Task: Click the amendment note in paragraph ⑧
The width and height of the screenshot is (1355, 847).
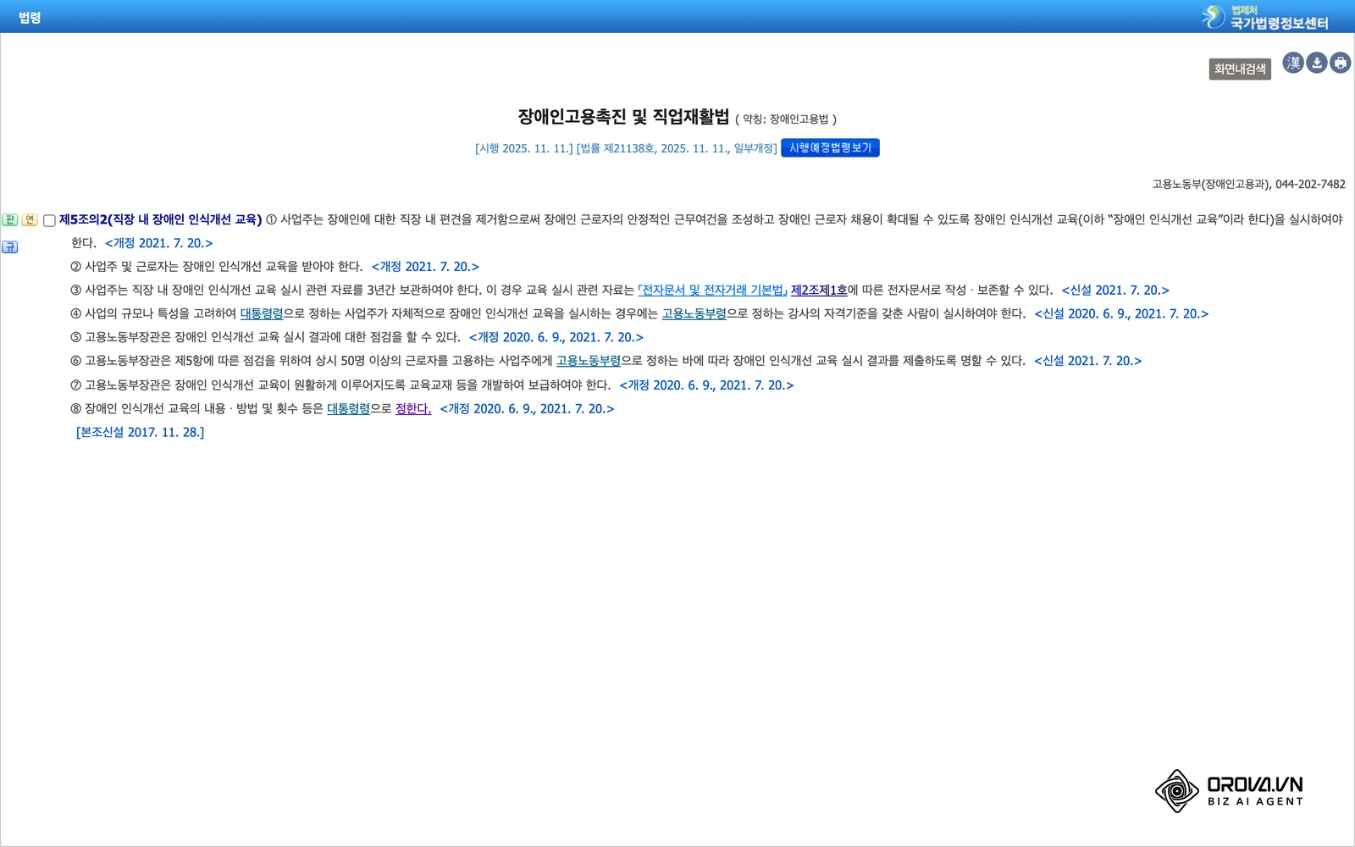Action: pyautogui.click(x=527, y=409)
